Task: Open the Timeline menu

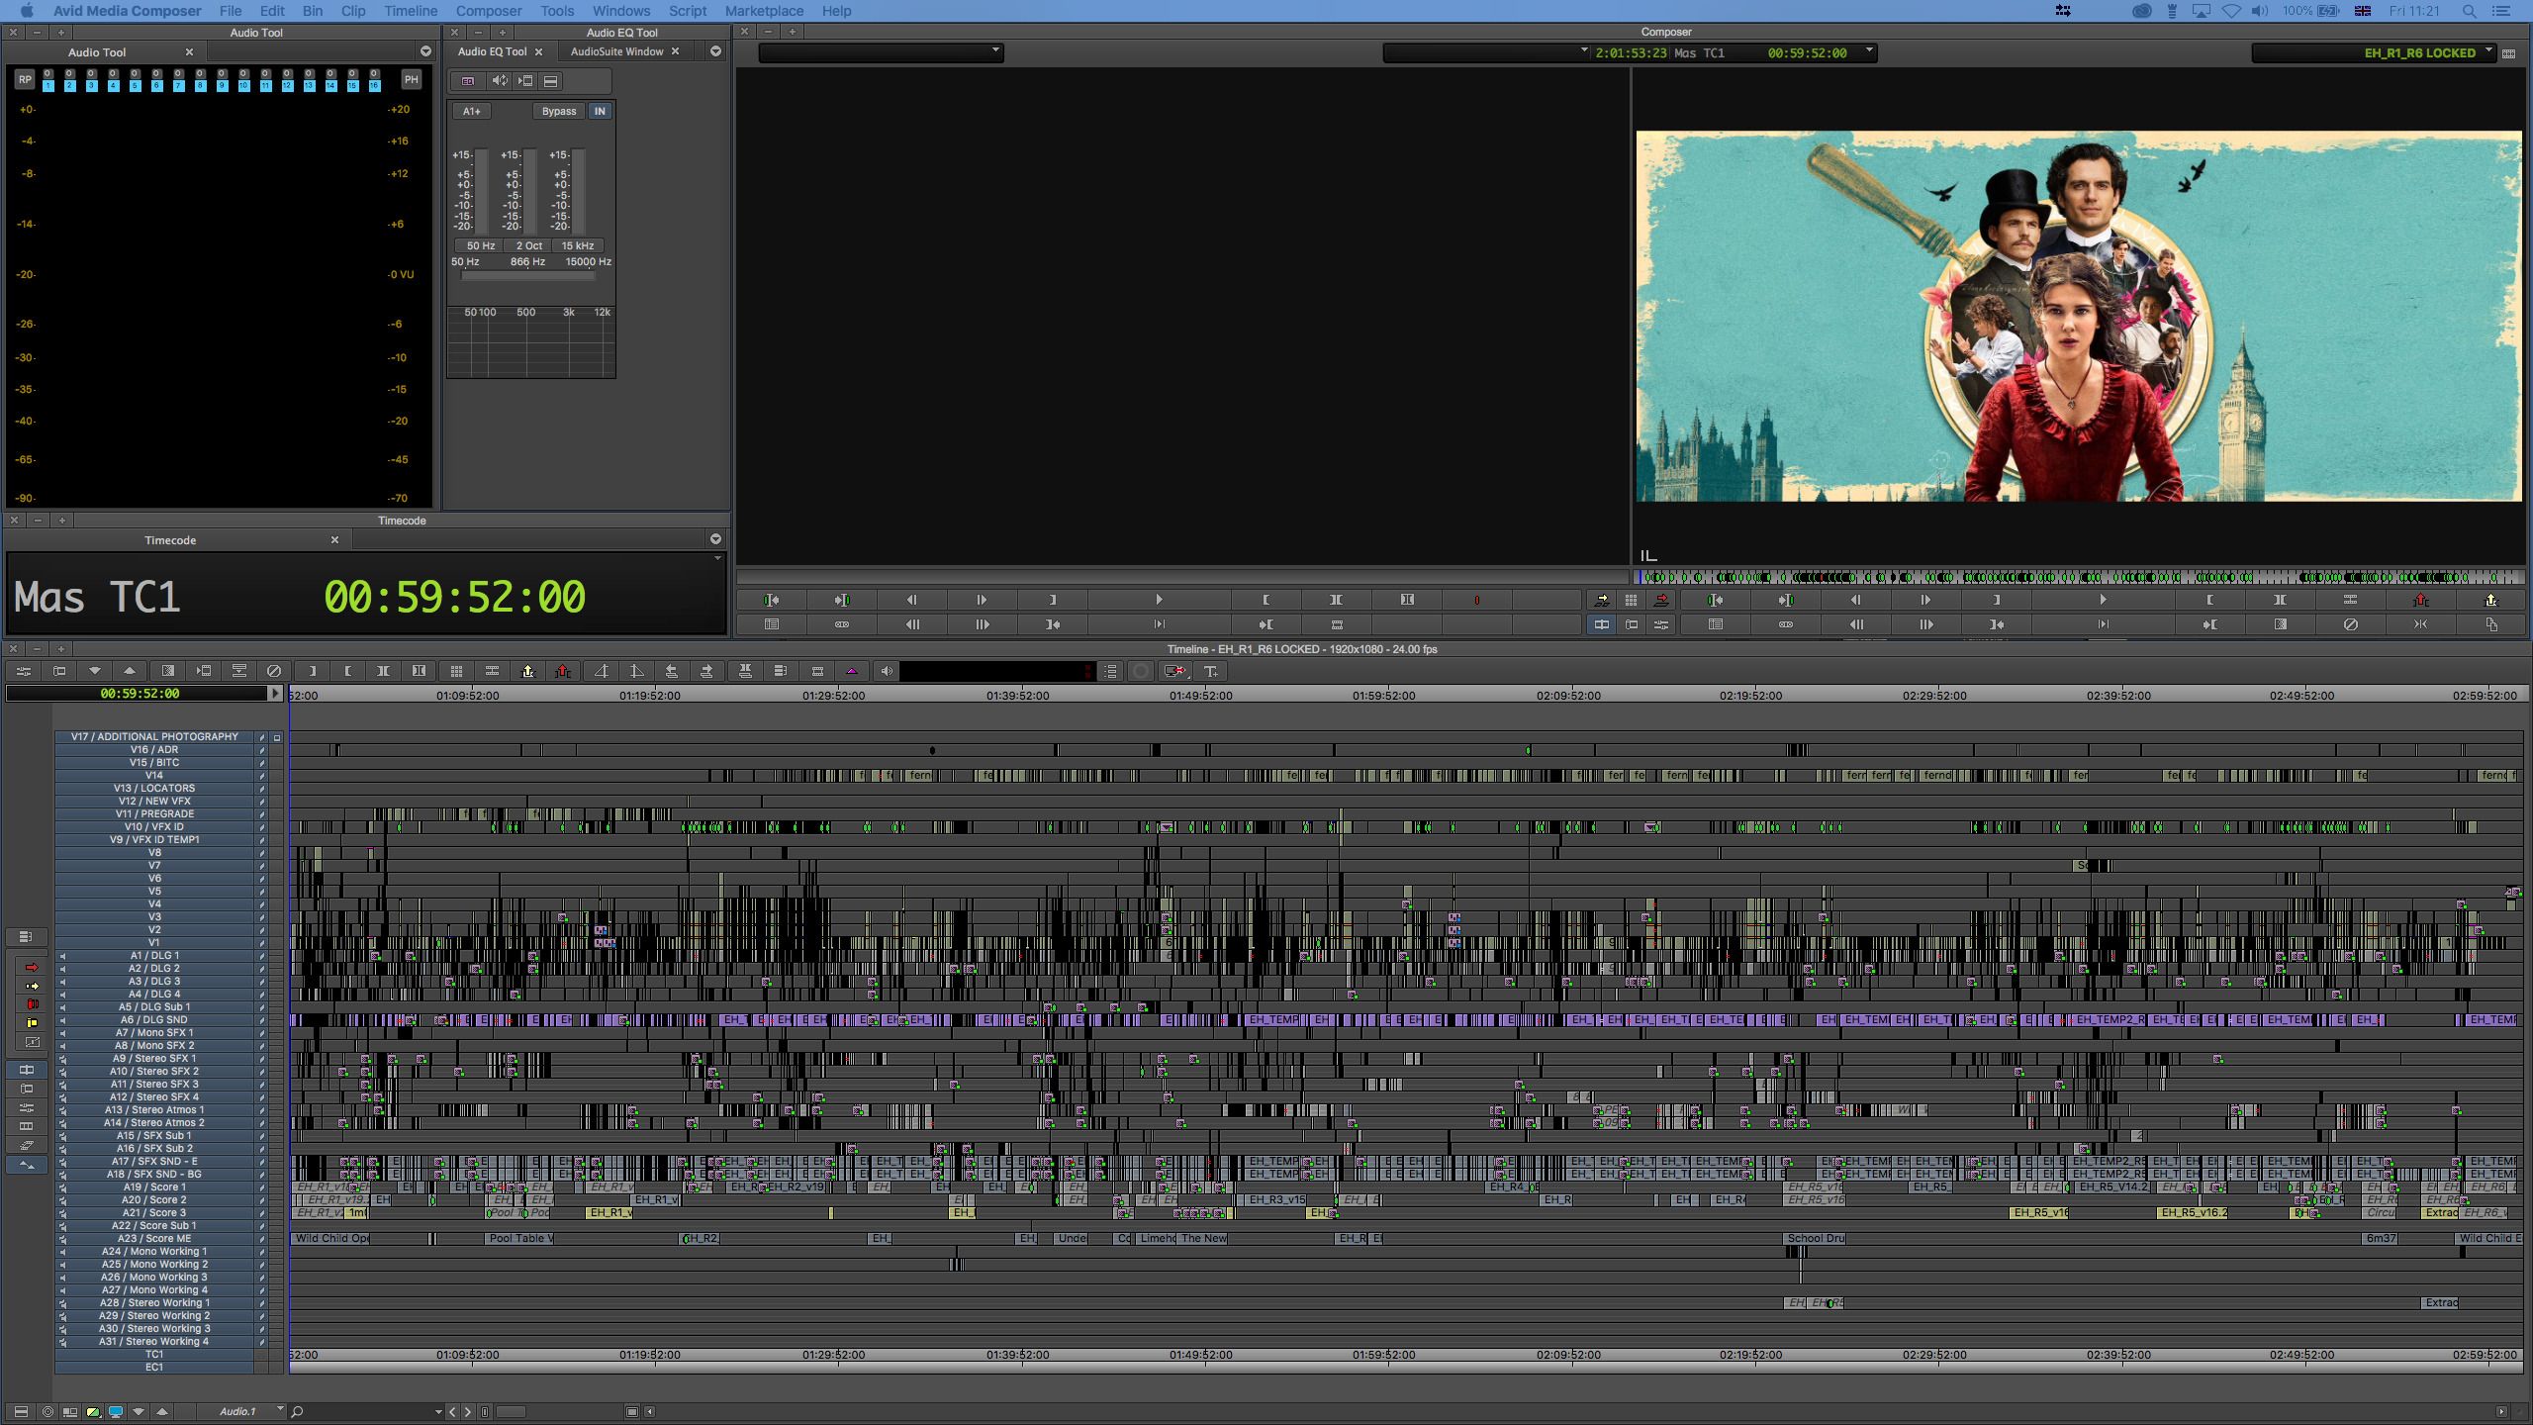Action: (x=411, y=11)
